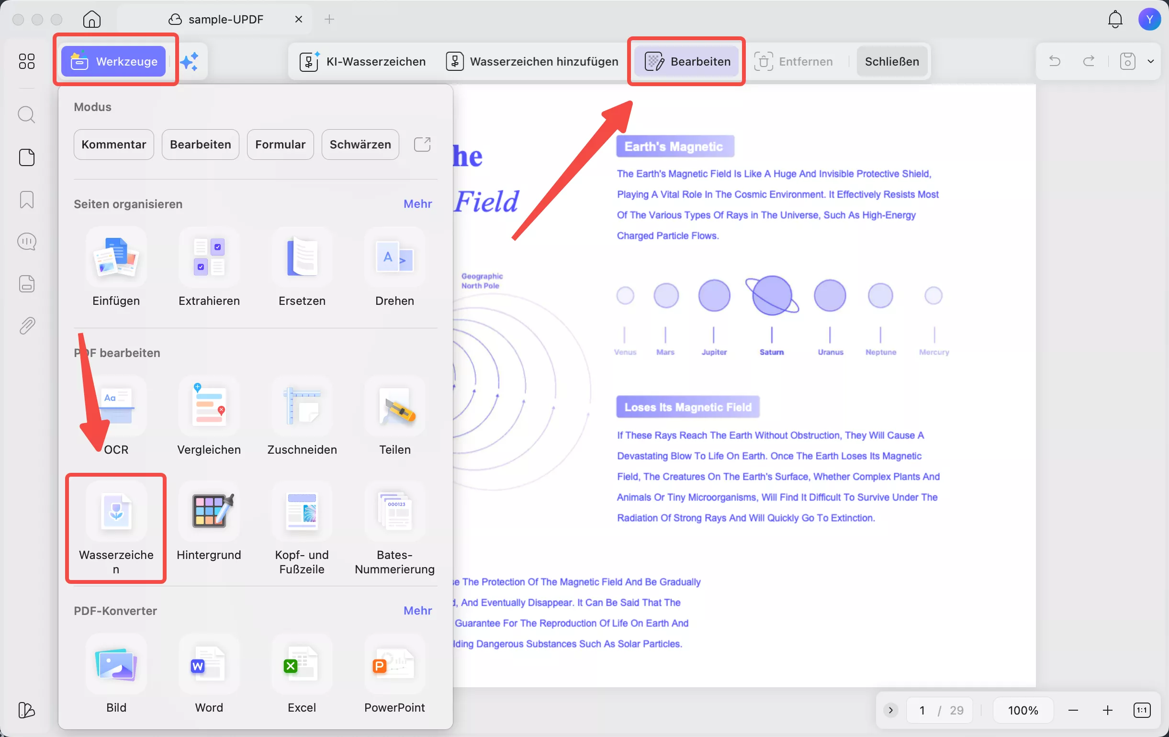
Task: Expand the save options dropdown arrow
Action: tap(1150, 61)
